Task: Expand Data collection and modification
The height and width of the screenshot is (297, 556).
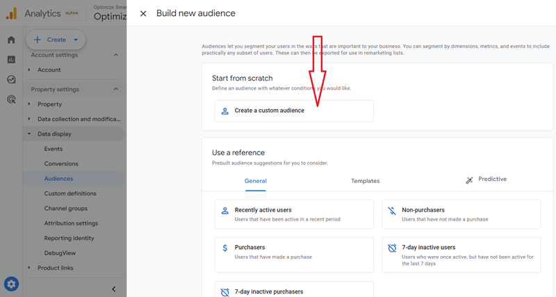Action: (x=29, y=119)
